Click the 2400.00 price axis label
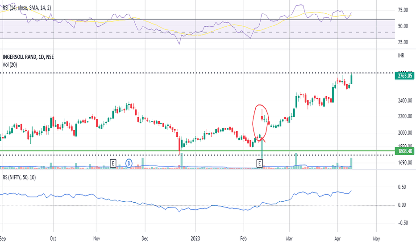 [405, 101]
